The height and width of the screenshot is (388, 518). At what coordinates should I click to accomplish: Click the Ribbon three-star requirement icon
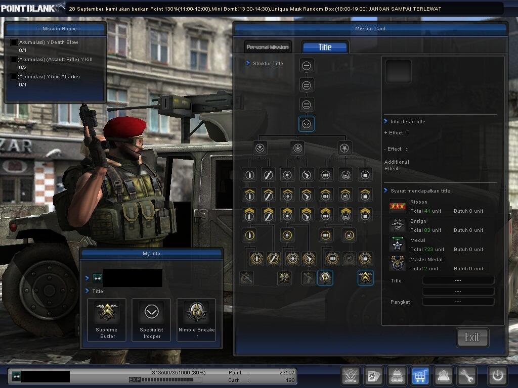coord(398,207)
